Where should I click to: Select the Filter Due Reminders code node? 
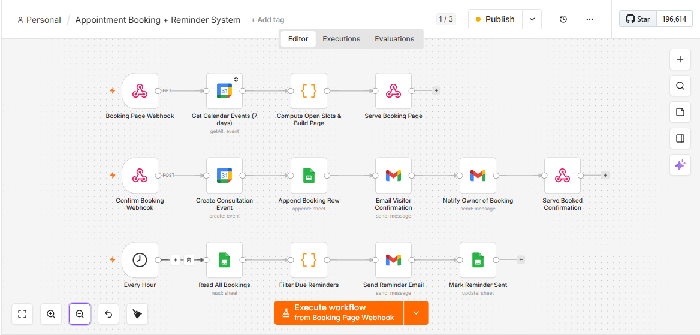point(309,260)
